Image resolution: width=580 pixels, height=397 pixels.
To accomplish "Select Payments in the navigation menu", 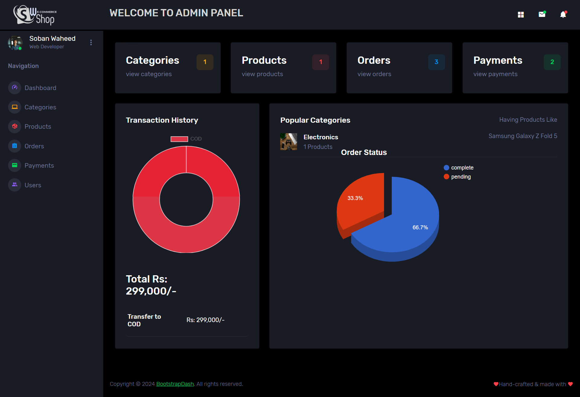I will [39, 166].
